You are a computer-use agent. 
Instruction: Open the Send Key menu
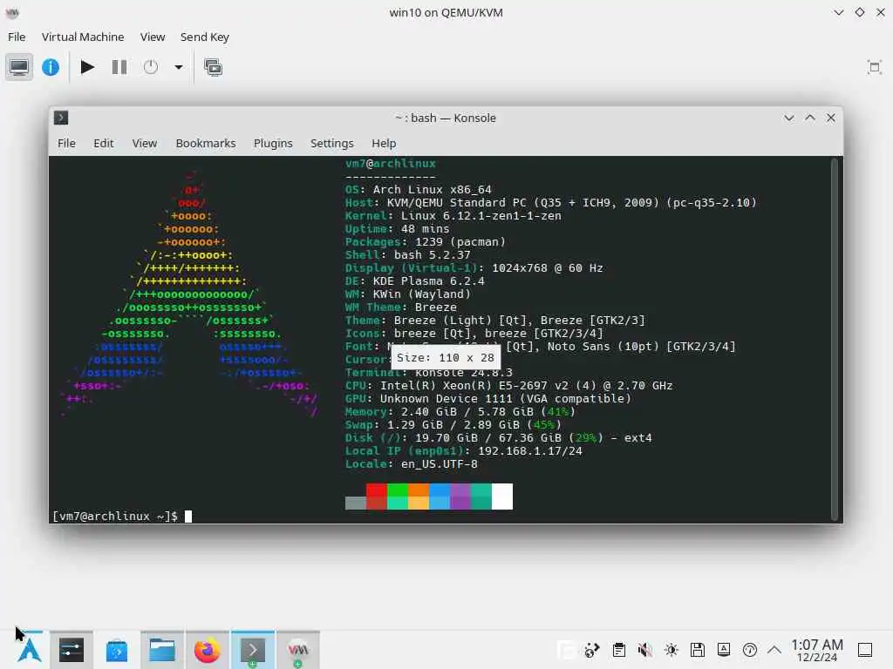pos(204,37)
